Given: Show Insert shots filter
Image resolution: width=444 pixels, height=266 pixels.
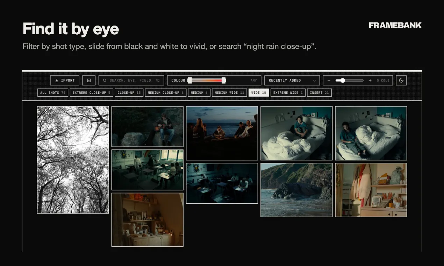Looking at the screenshot, I should click(x=319, y=93).
